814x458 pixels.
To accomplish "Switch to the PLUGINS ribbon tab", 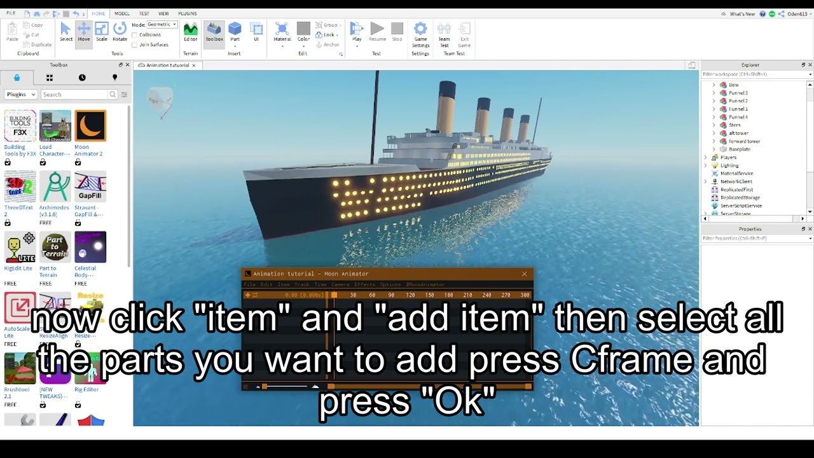I will [187, 13].
